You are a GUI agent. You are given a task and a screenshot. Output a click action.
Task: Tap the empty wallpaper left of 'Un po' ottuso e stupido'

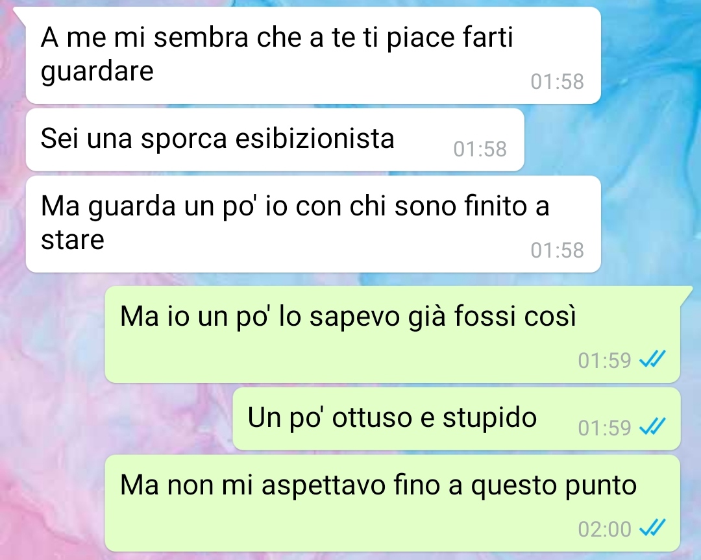116,419
